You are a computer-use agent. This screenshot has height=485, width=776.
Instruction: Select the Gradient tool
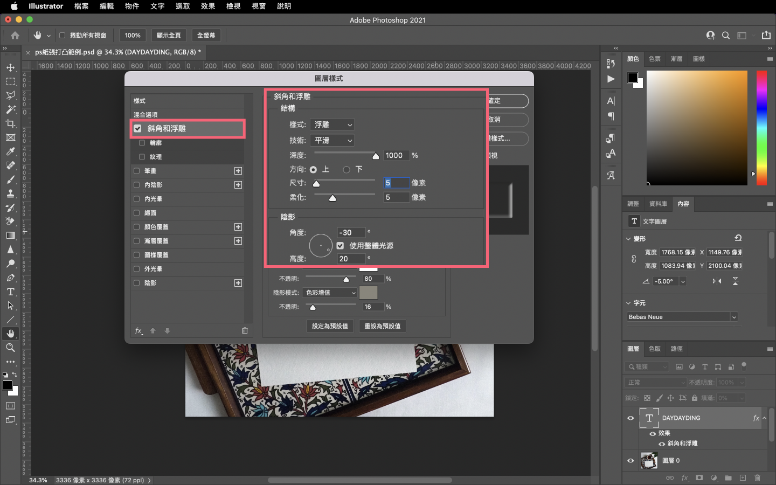click(10, 235)
